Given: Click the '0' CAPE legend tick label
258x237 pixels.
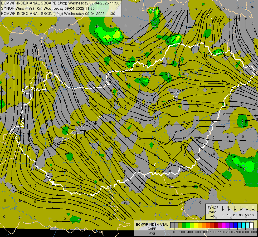Looking at the screenshot, I should 174,232.
